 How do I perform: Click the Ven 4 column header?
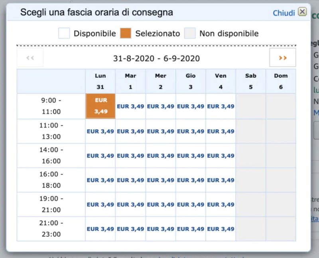coord(221,81)
